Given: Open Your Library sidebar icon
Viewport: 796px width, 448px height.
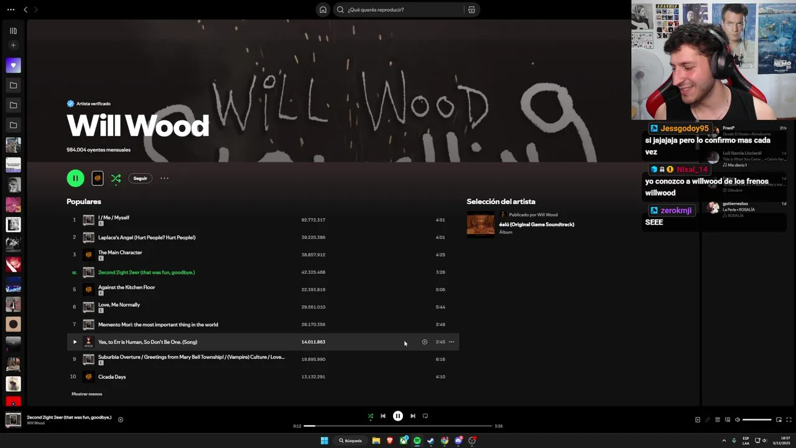Looking at the screenshot, I should [x=13, y=30].
